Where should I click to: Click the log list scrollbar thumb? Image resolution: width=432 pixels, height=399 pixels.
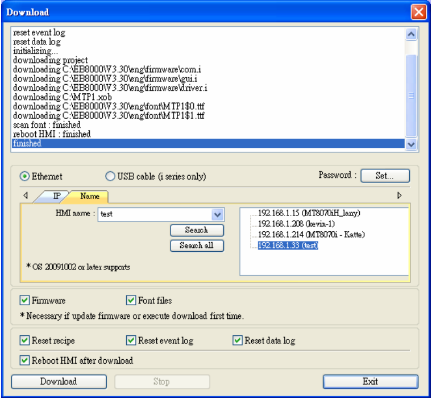(411, 95)
